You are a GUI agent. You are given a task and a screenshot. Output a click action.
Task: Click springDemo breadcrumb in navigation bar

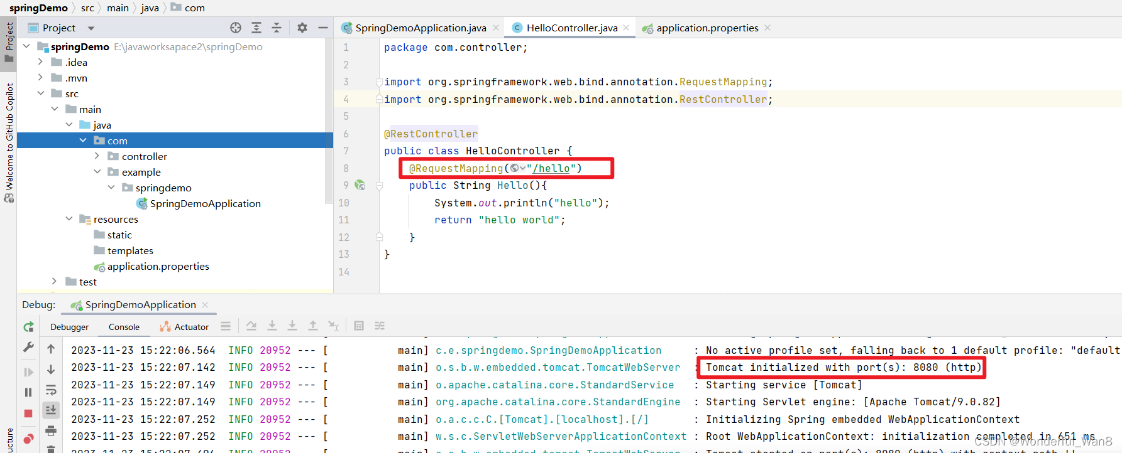(38, 8)
